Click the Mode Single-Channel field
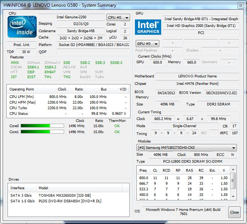The height and width of the screenshot is (224, 247). pos(184,126)
